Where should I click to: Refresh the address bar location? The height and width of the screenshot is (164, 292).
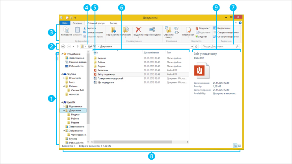click(x=196, y=46)
